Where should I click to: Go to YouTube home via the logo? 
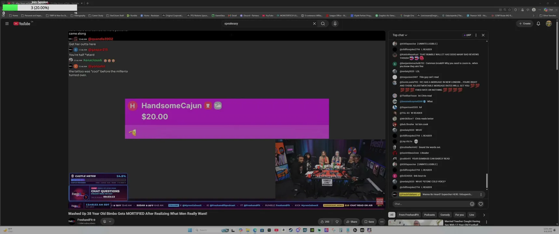(22, 23)
